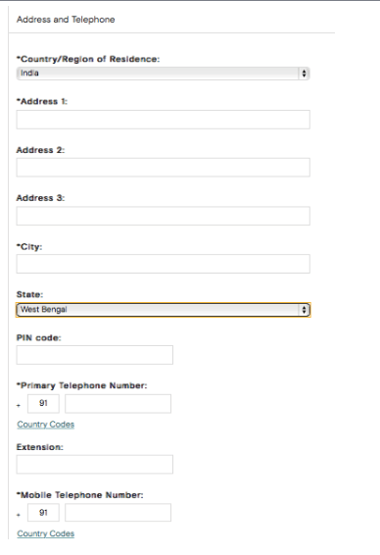Viewport: 380px width, 555px height.
Task: Click into the Address 2 input box
Action: click(x=163, y=168)
